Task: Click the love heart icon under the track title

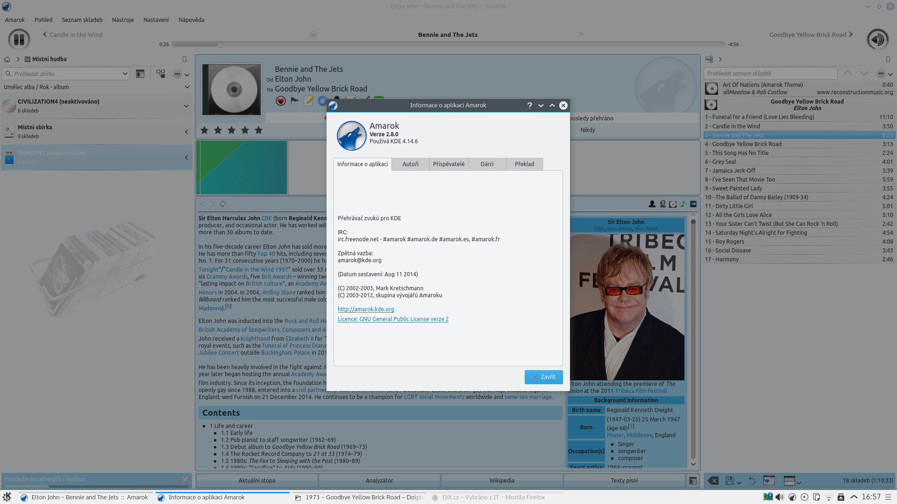Action: [280, 101]
